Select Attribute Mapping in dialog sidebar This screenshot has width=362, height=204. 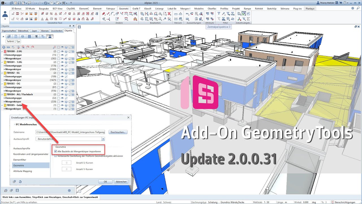coord(23,171)
